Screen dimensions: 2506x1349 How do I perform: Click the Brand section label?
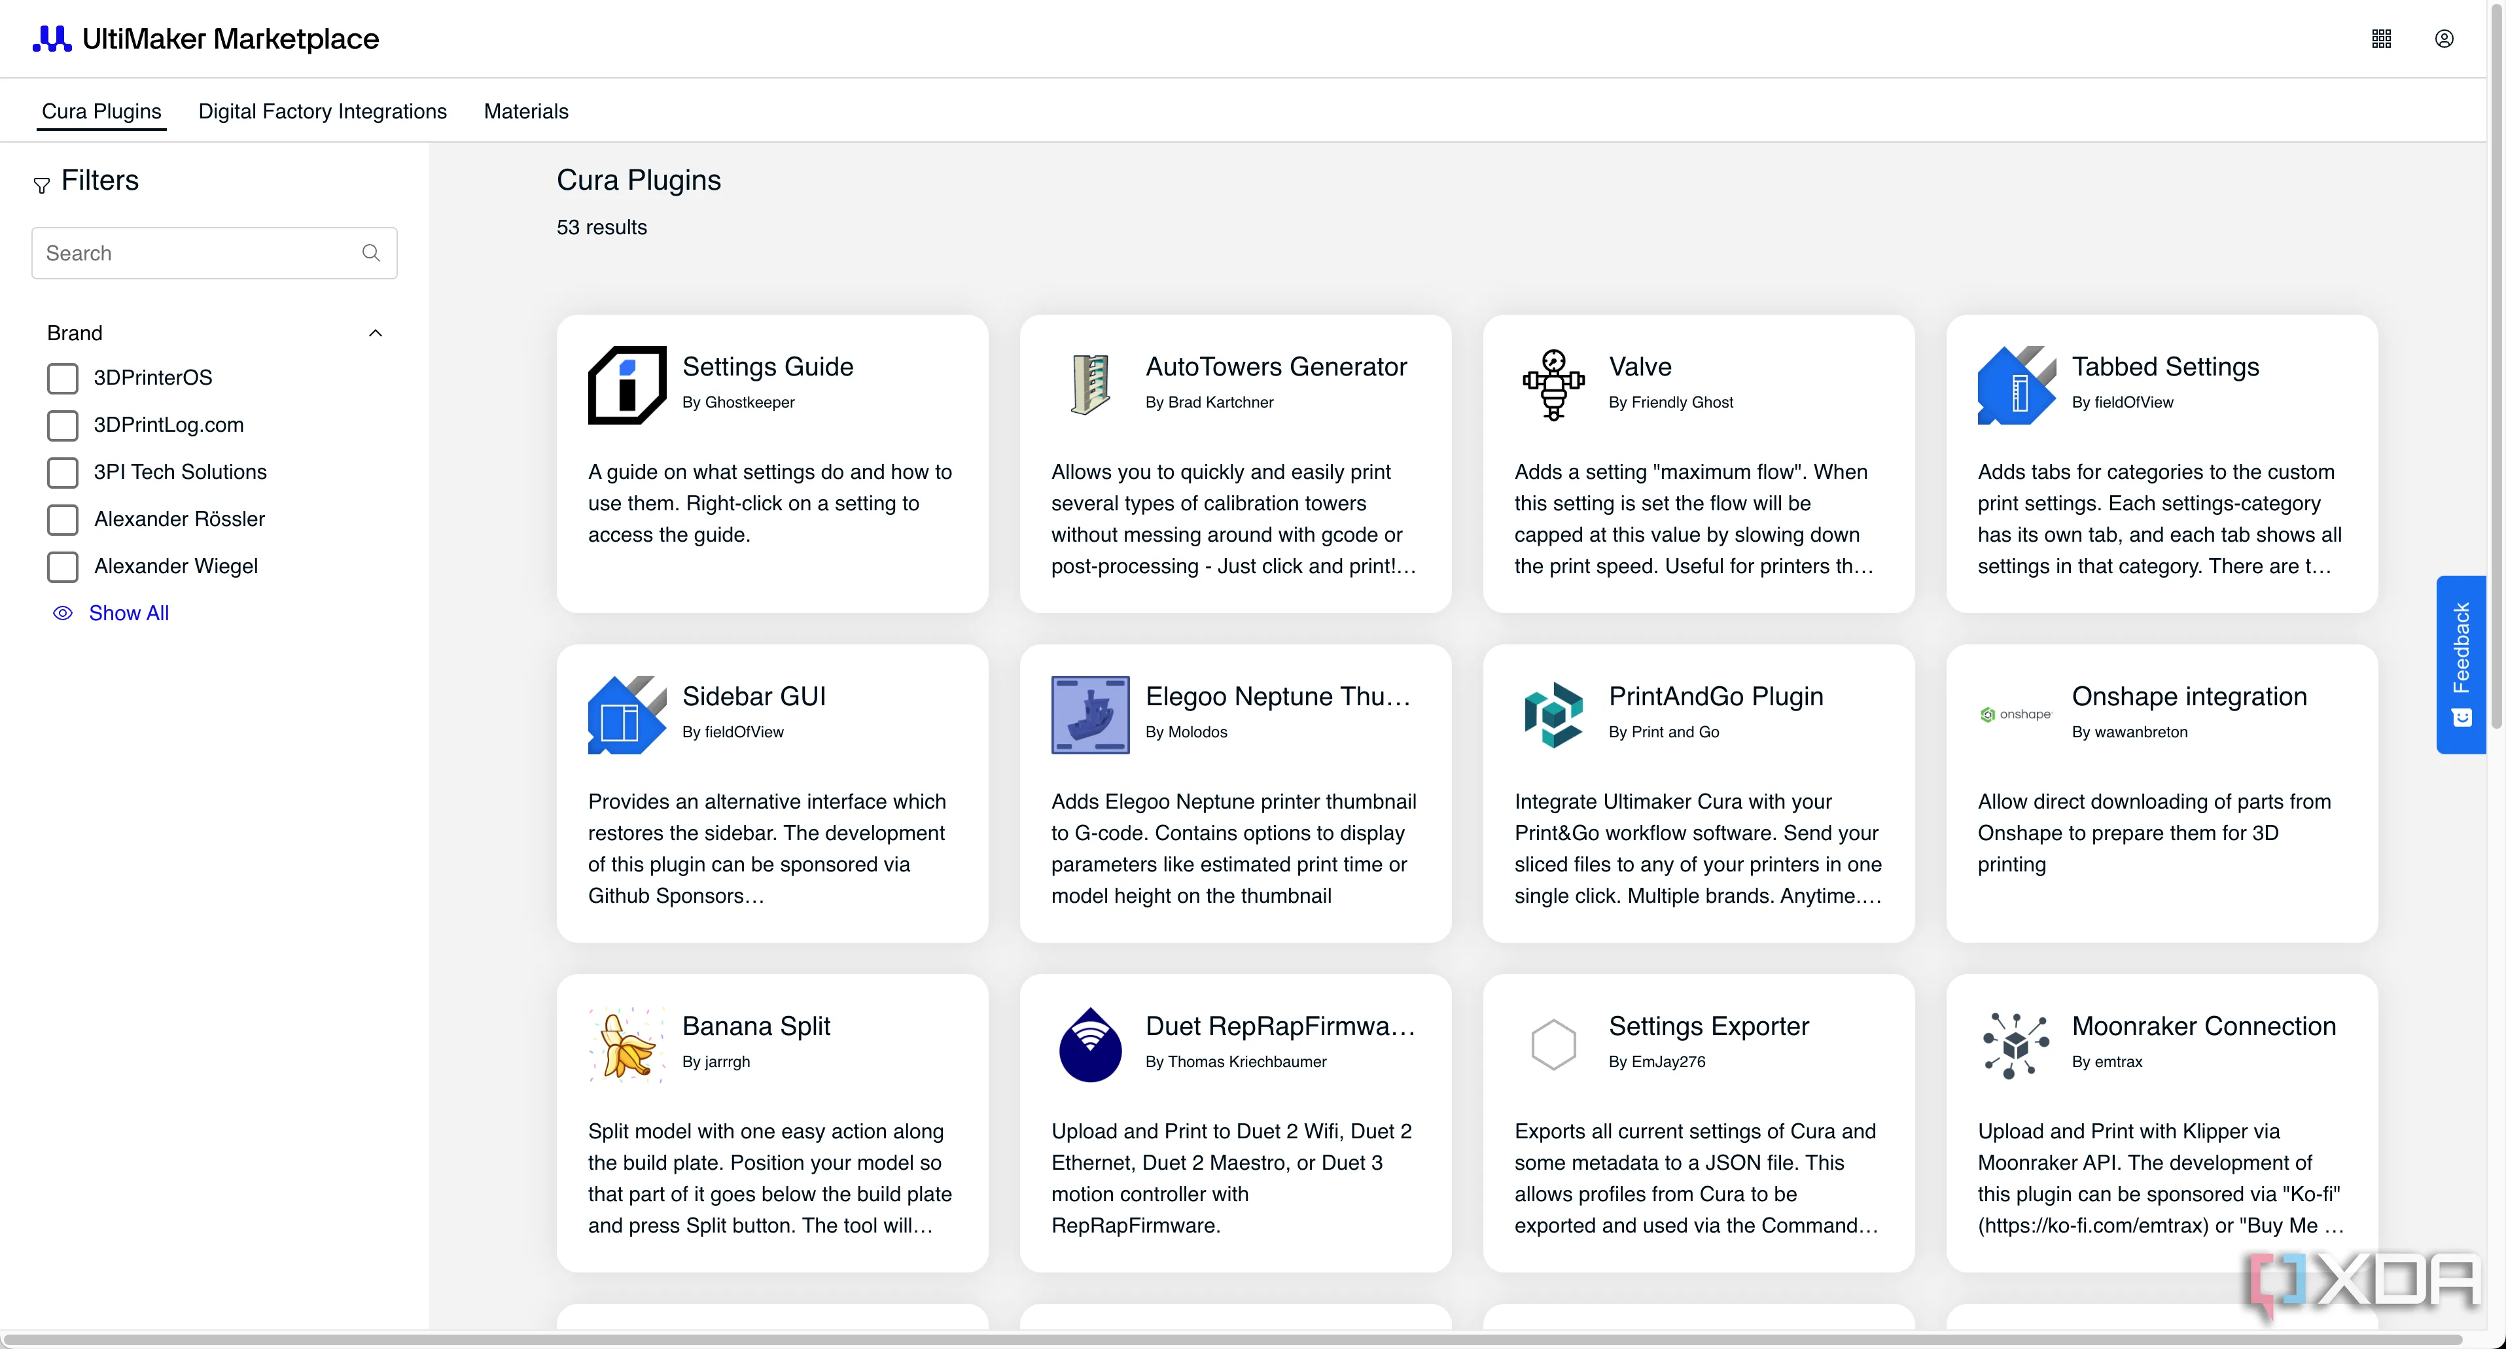click(75, 332)
